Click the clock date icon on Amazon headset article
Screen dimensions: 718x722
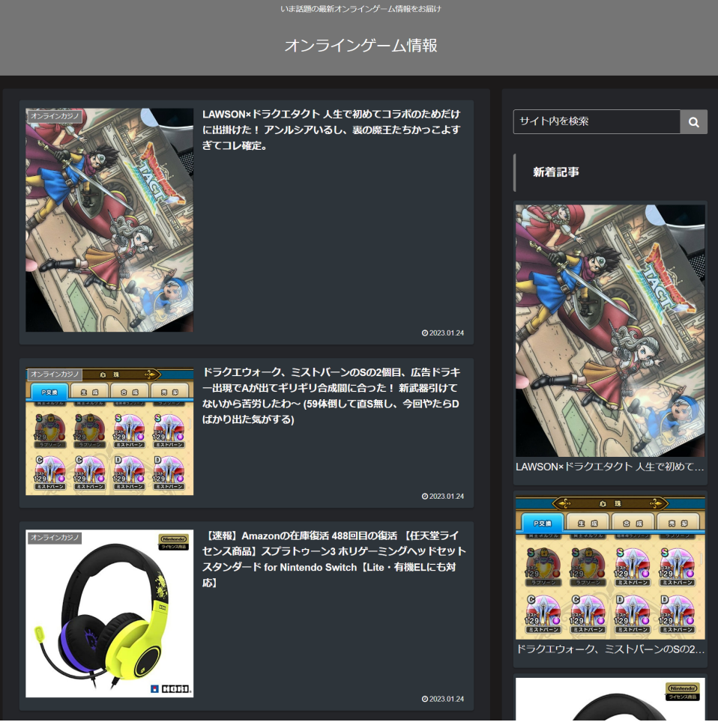(x=425, y=700)
